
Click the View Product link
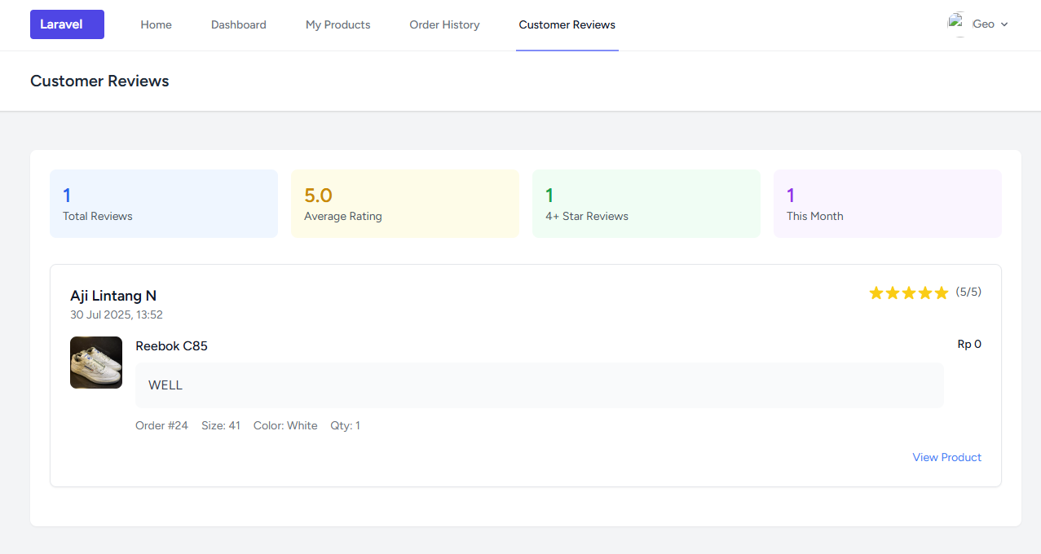[946, 457]
